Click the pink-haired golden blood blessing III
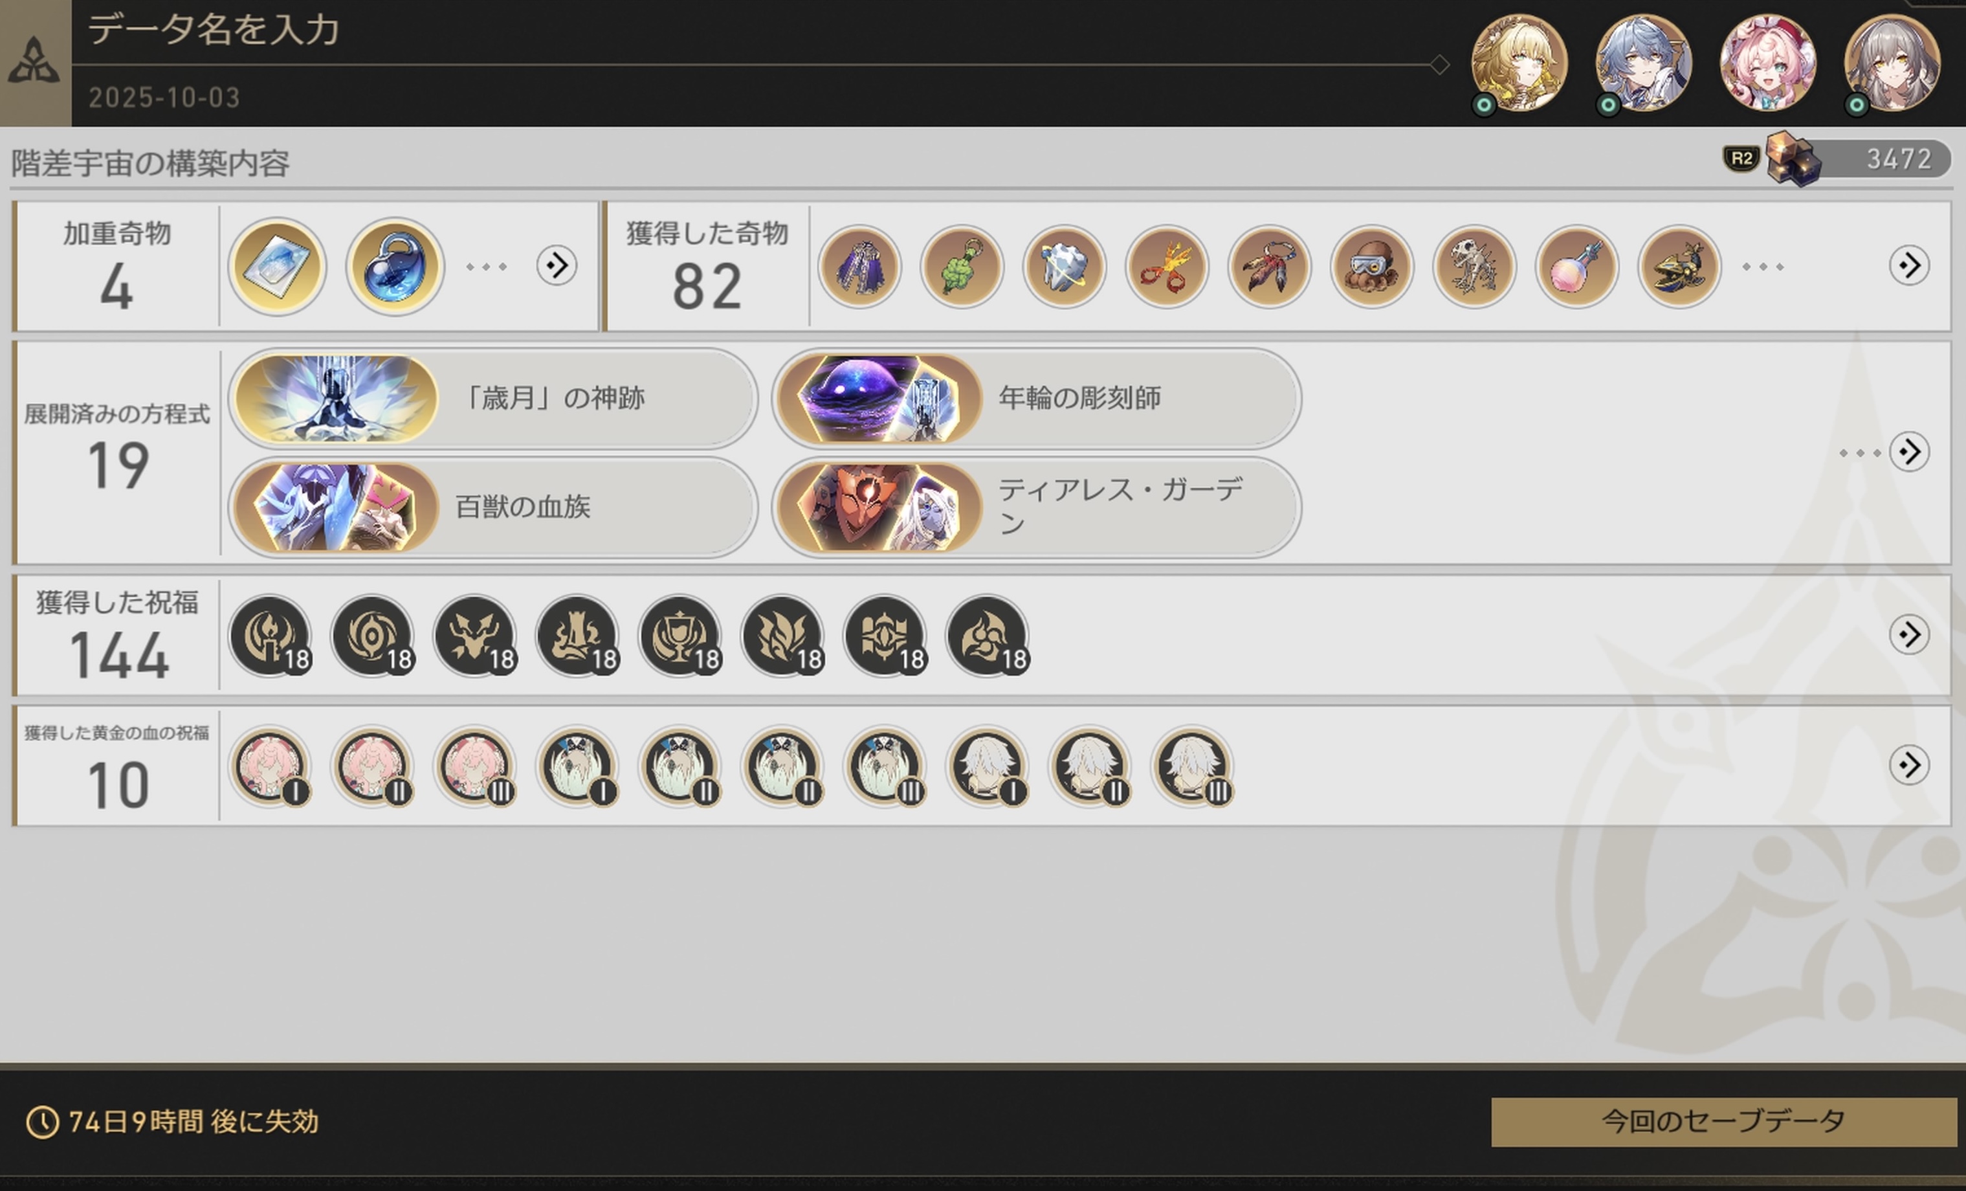 click(476, 766)
